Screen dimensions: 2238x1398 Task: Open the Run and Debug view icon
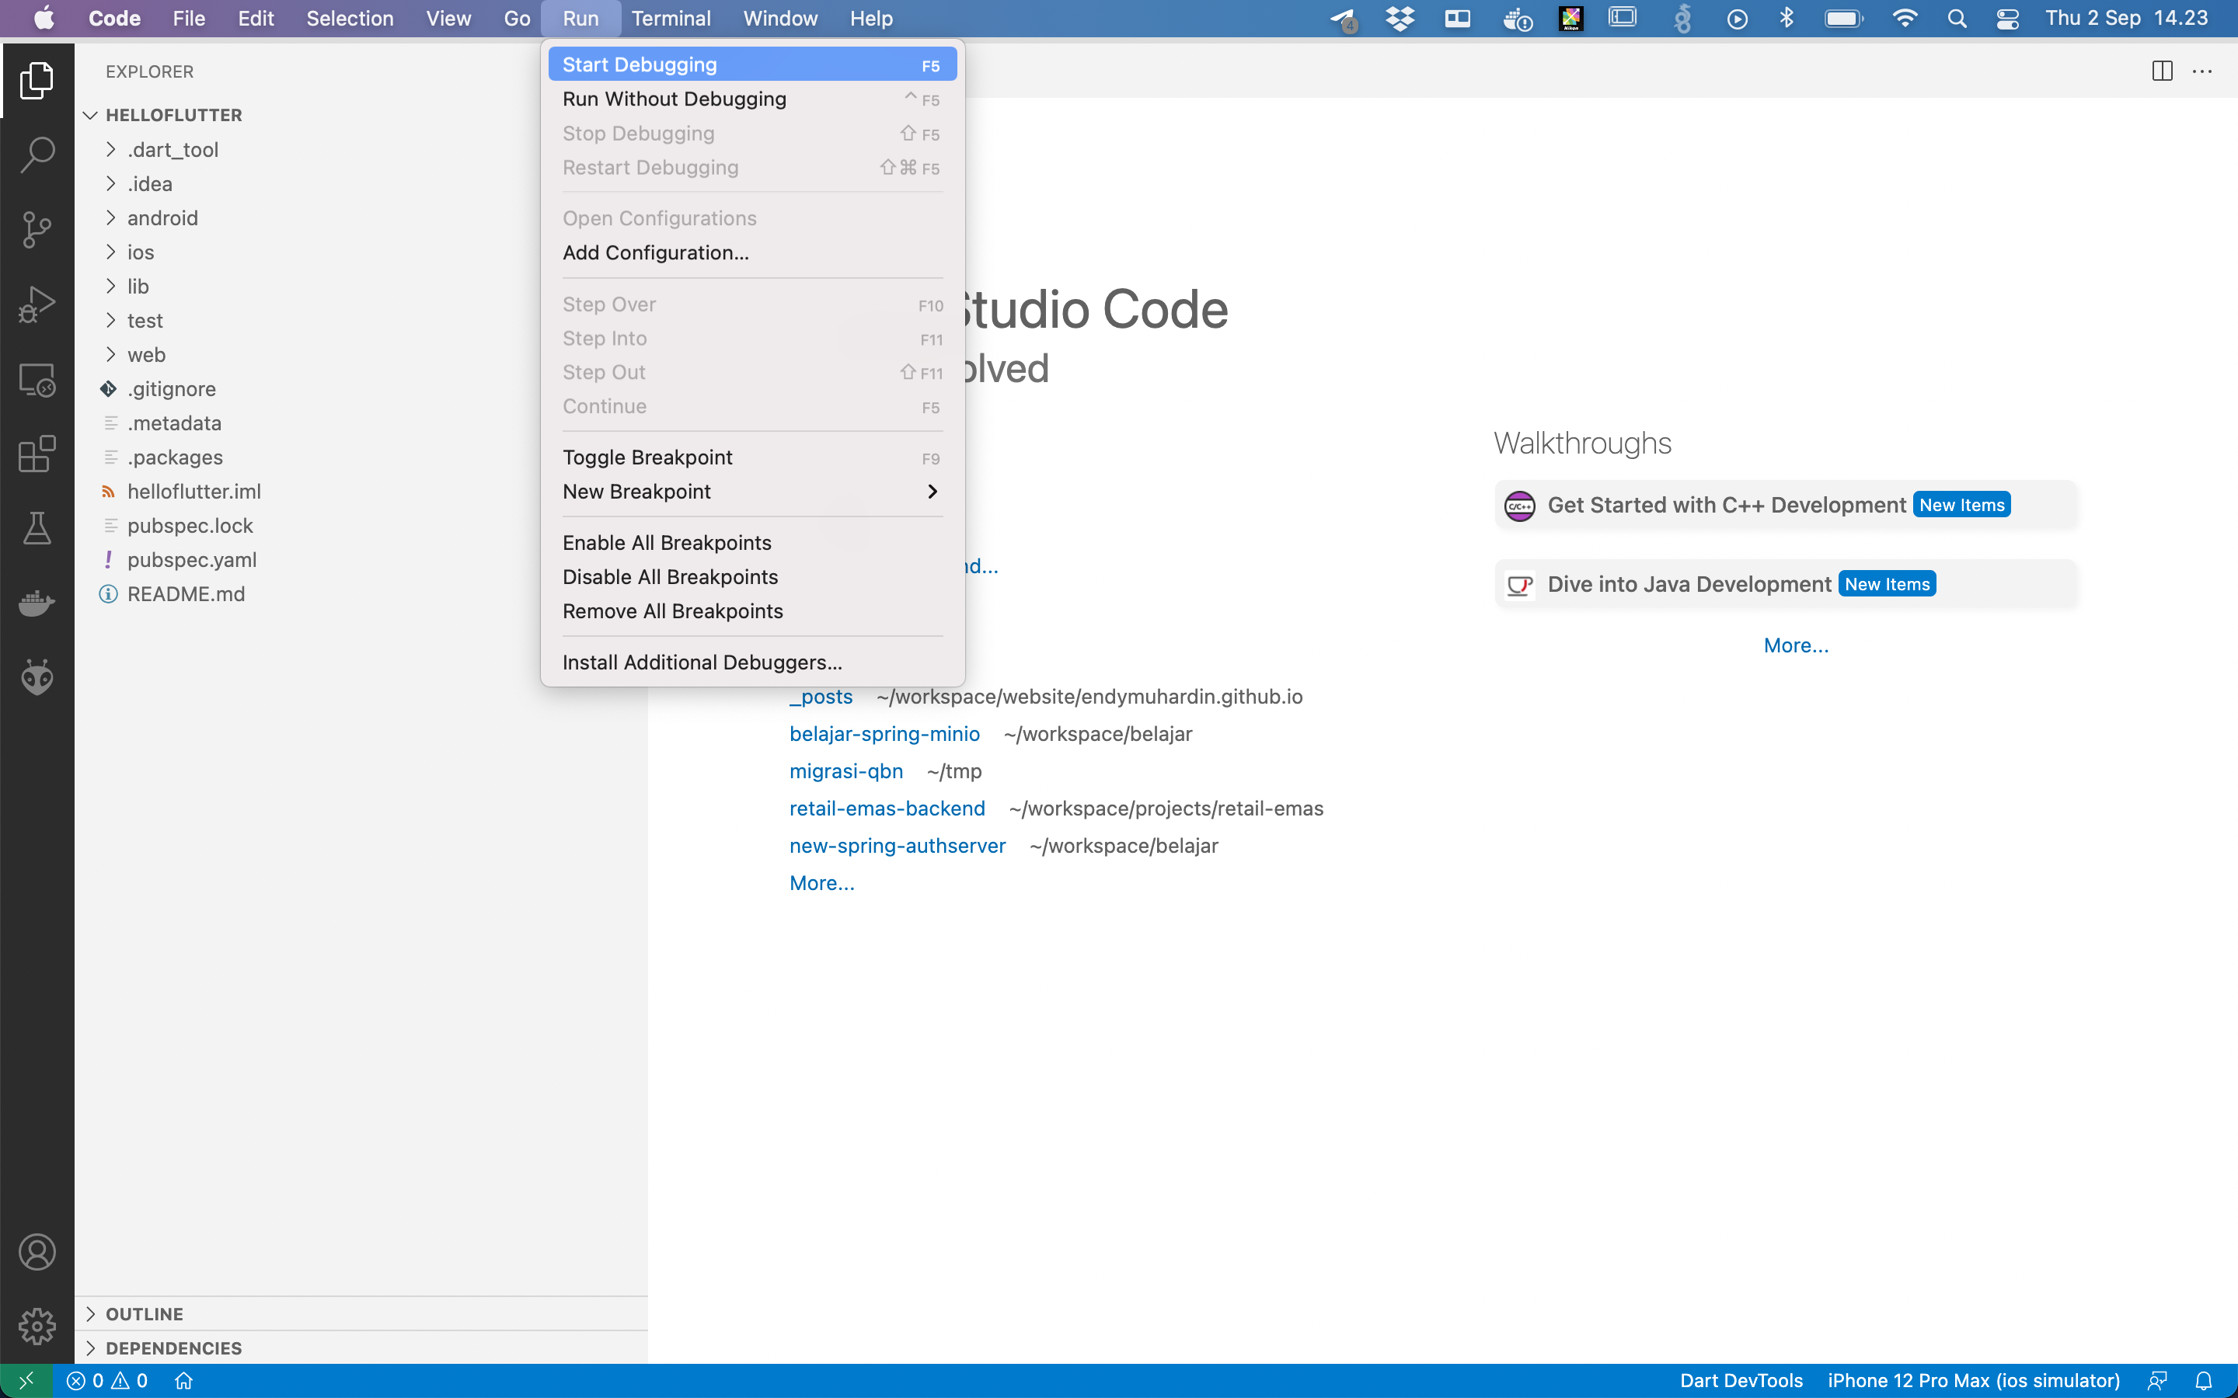(37, 304)
